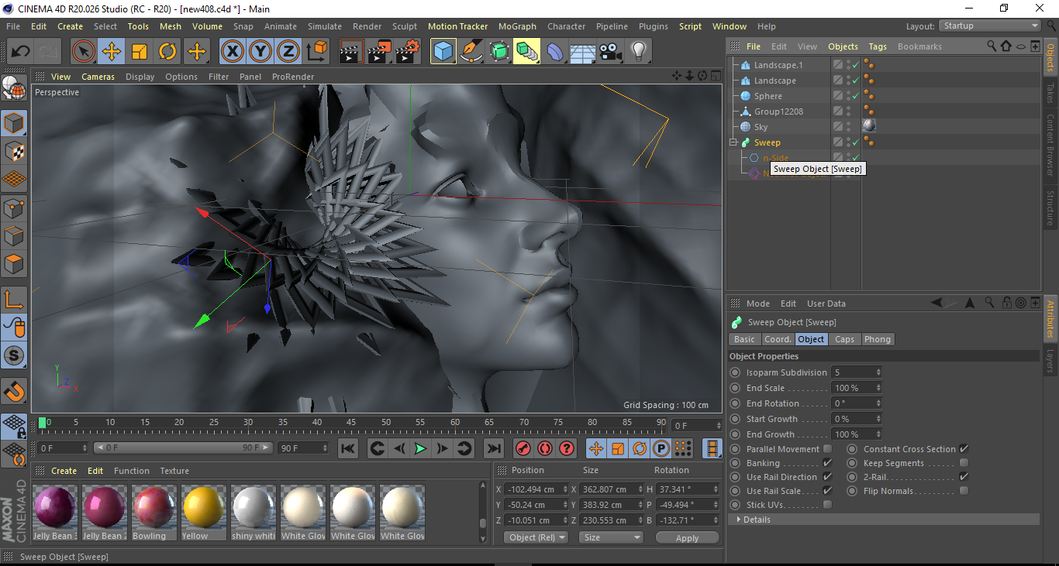Toggle Z axis lock
Viewport: 1059px width, 566px height.
tap(288, 52)
